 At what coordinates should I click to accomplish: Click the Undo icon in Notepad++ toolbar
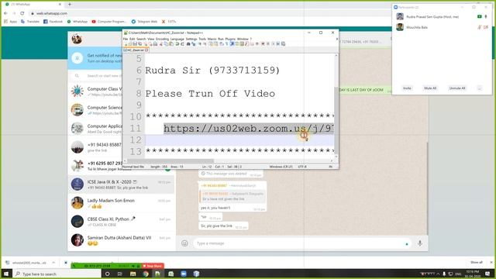tap(177, 44)
